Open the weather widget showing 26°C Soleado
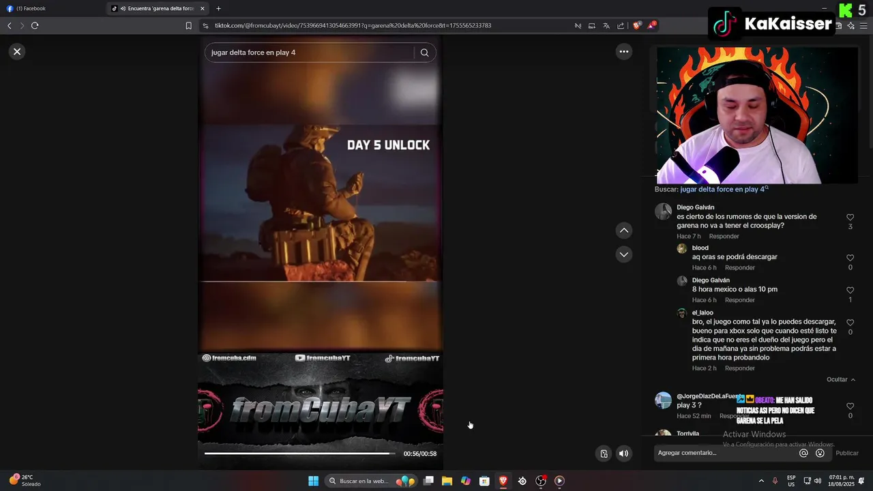The image size is (873, 491). tap(25, 480)
